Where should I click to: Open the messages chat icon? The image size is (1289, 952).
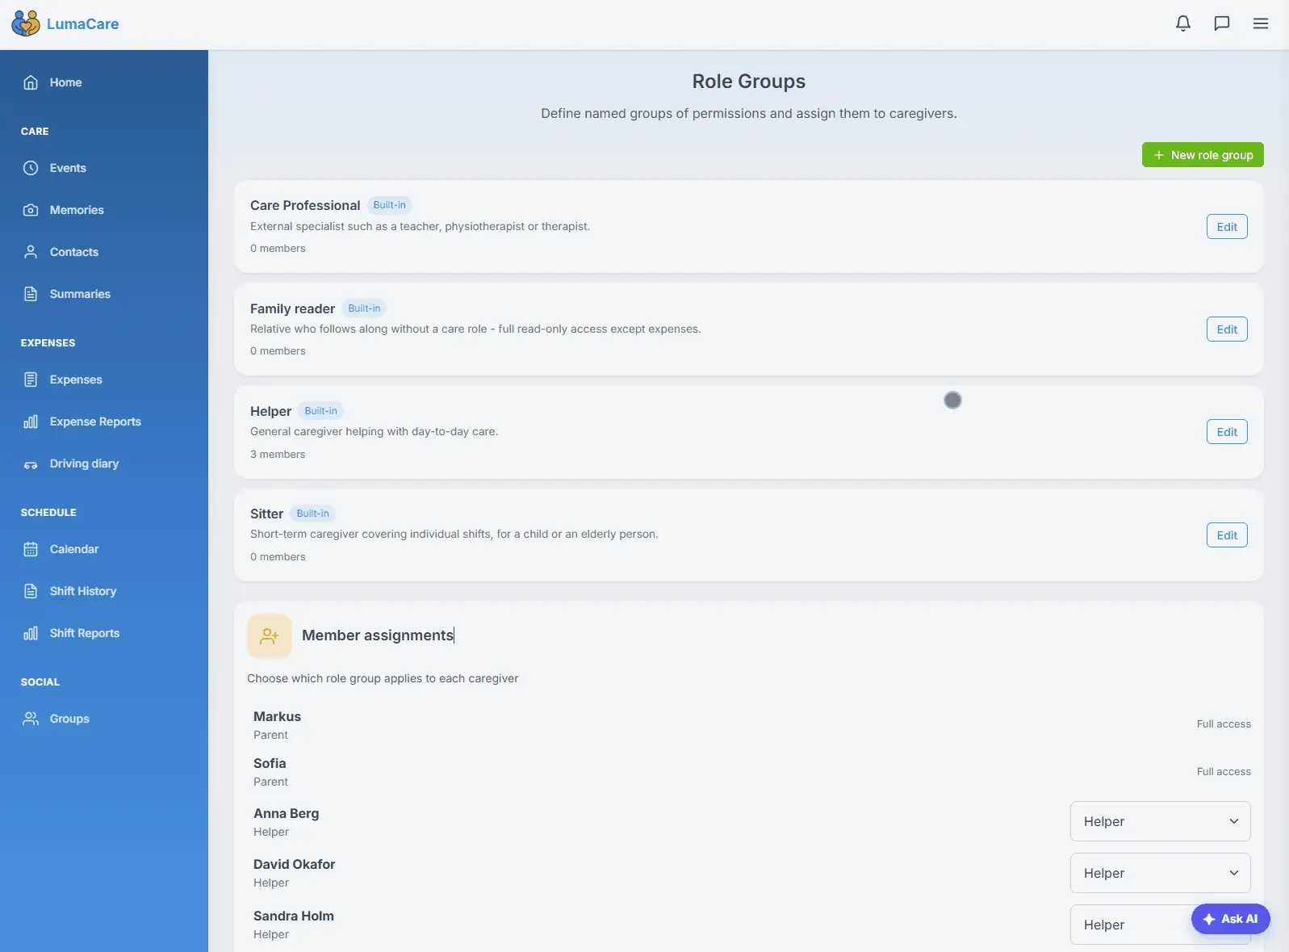click(x=1222, y=23)
